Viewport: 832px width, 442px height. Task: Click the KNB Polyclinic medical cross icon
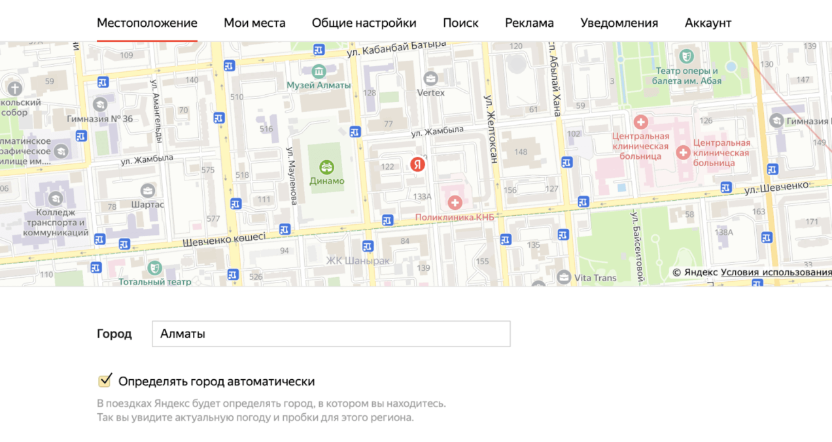point(455,203)
